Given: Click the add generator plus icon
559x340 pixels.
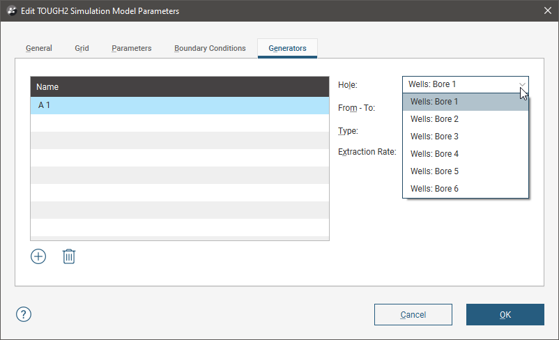Looking at the screenshot, I should coord(38,256).
